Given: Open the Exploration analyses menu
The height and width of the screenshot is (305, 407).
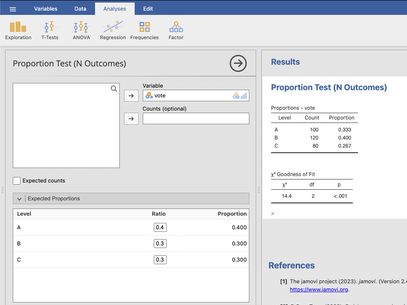Looking at the screenshot, I should [18, 31].
